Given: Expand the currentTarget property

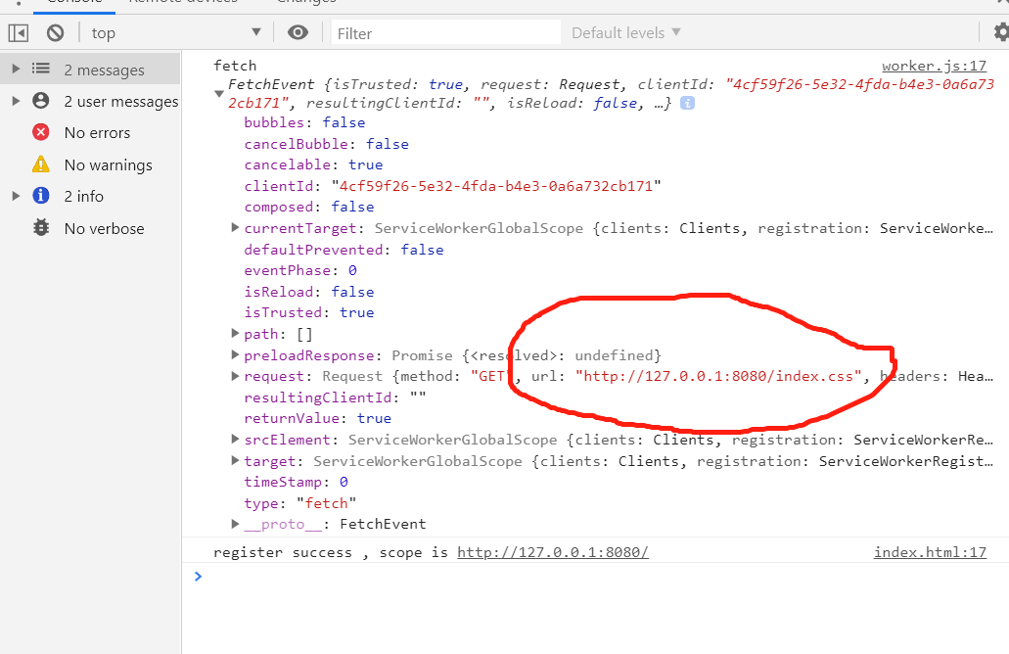Looking at the screenshot, I should [235, 227].
